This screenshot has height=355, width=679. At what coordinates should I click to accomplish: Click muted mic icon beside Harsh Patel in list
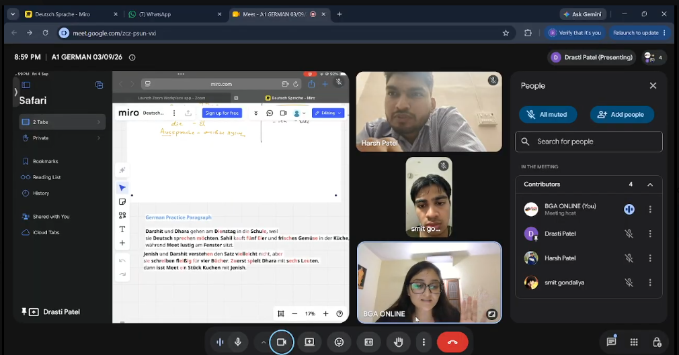click(x=629, y=258)
